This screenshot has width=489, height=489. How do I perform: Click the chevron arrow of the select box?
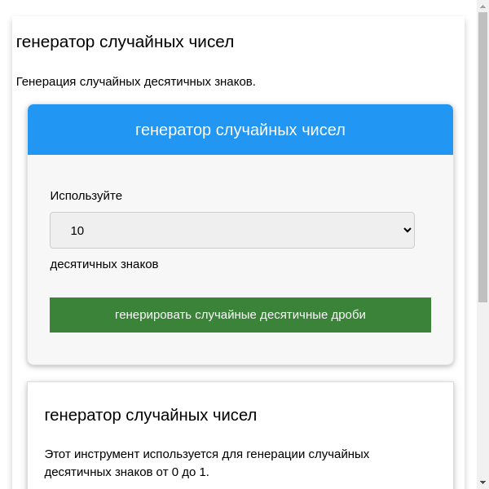click(x=408, y=231)
